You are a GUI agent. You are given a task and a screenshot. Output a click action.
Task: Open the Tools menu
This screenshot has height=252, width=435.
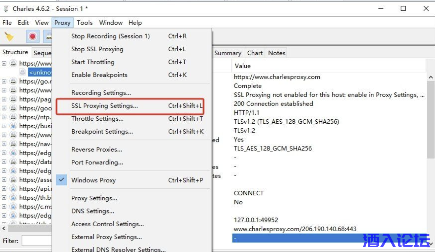pos(84,23)
